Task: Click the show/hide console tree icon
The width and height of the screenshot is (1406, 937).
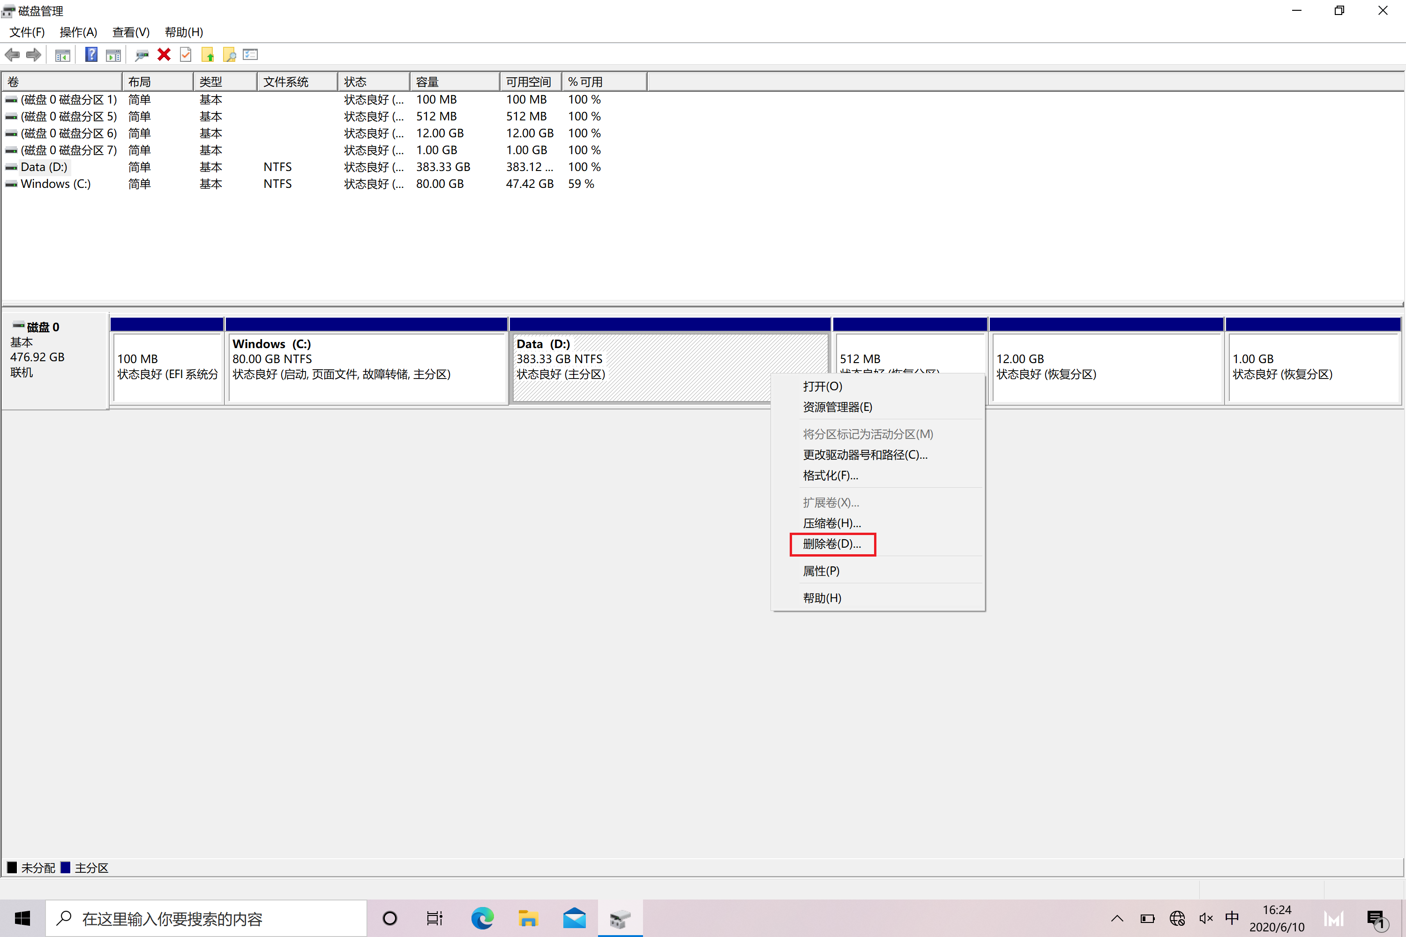Action: 62,55
